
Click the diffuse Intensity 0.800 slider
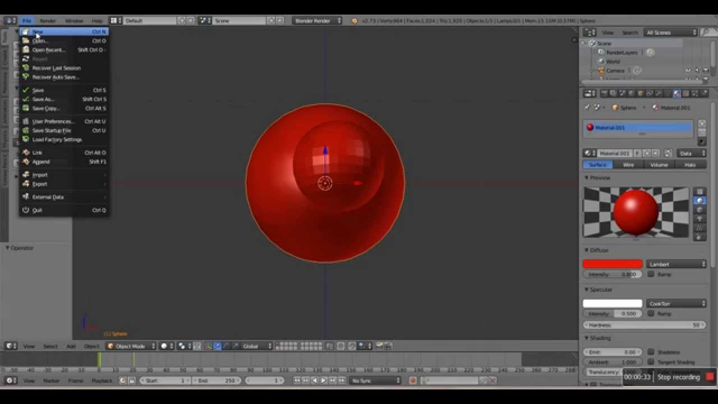[x=613, y=274]
